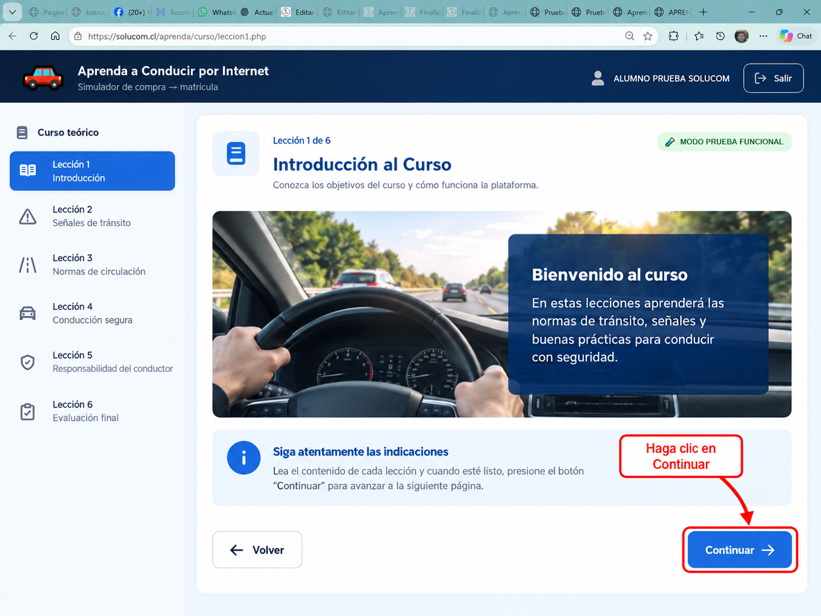The width and height of the screenshot is (821, 616).
Task: Select Lección 1 Introducción in the sidebar
Action: click(92, 171)
